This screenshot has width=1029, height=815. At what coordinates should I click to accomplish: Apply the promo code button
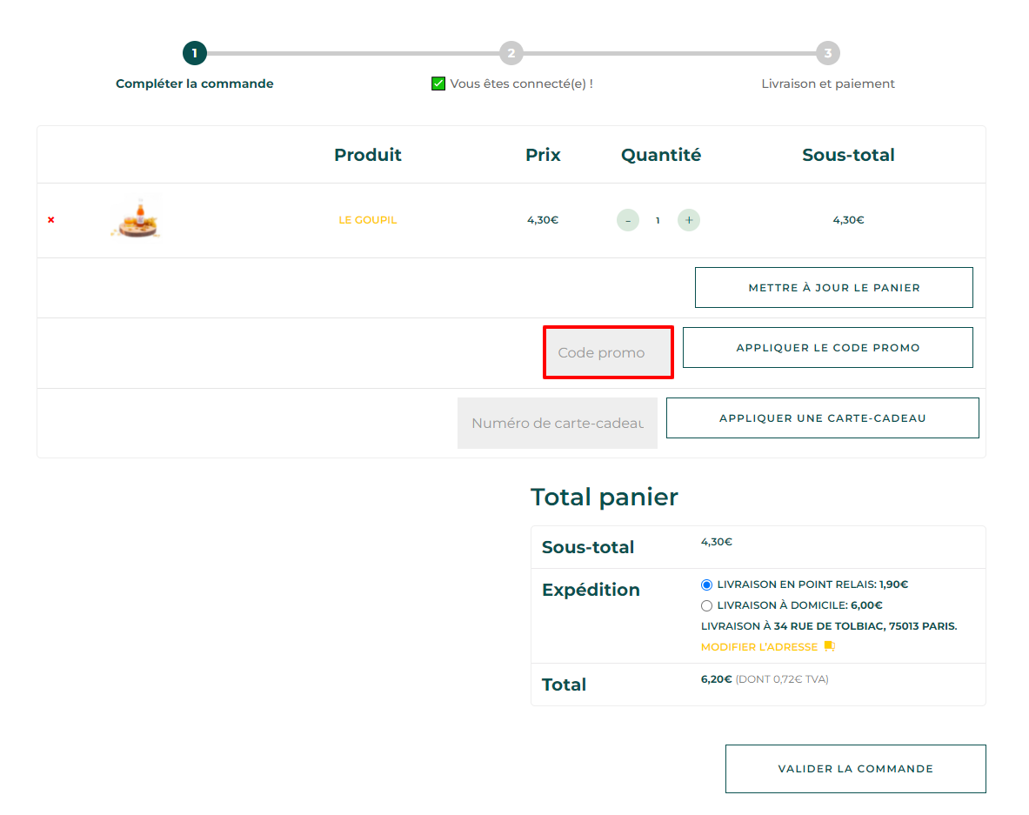[x=828, y=348]
